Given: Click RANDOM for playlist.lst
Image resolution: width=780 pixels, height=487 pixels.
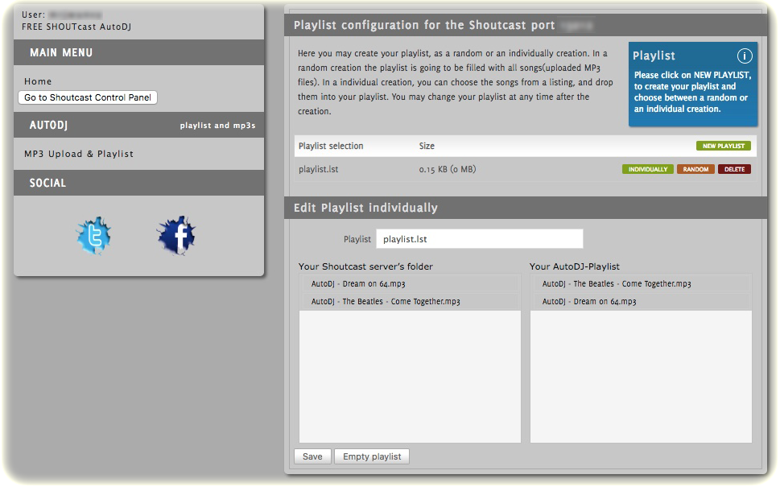Looking at the screenshot, I should coord(695,169).
